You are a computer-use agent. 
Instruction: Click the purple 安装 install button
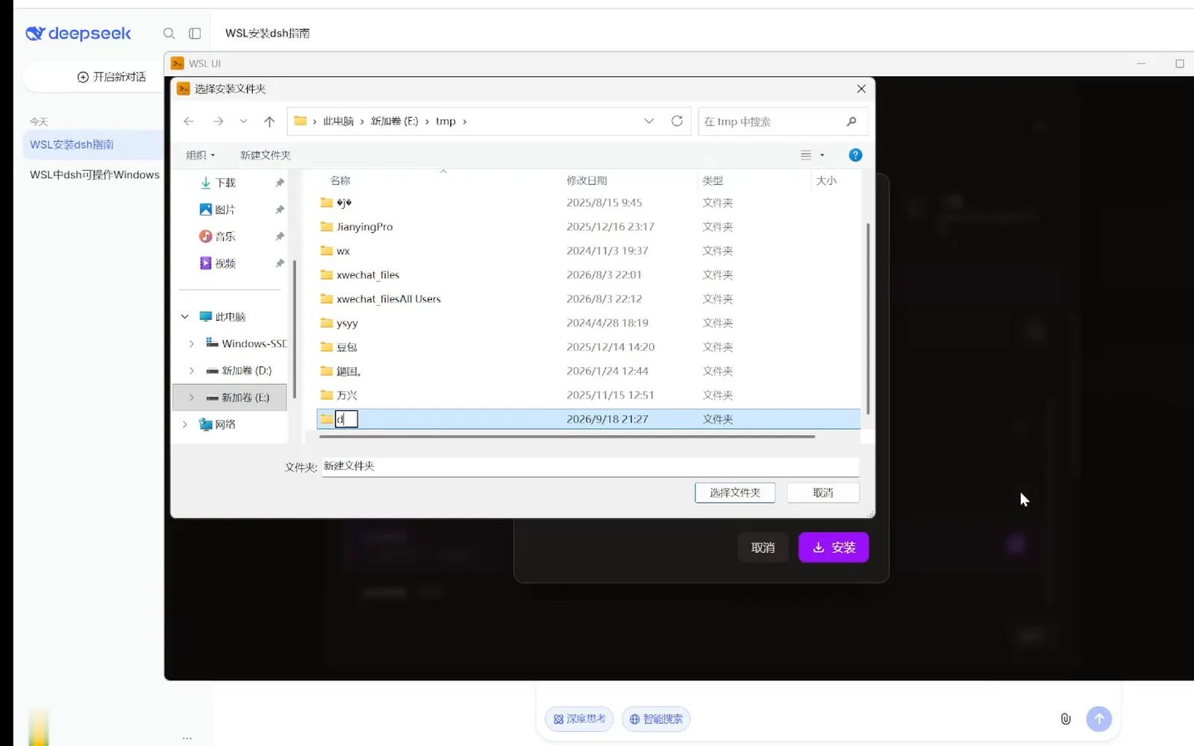pyautogui.click(x=834, y=548)
